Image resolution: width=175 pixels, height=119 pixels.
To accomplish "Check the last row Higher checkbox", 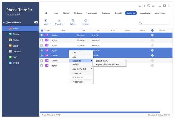I will pos(41,66).
